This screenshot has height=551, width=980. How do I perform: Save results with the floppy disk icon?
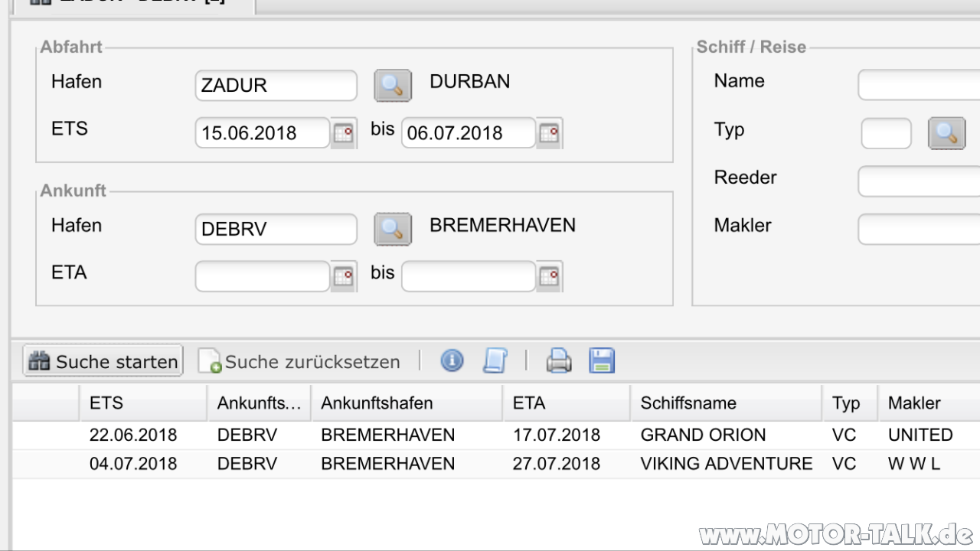pos(602,360)
